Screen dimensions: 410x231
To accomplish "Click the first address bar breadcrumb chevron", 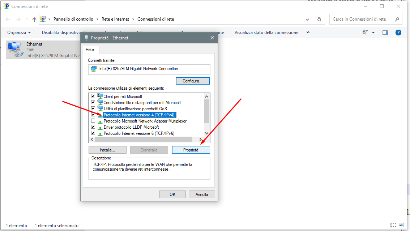I will (49, 19).
